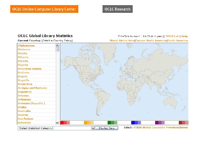Open the Help link
Screen dimensions: 205x154
184,36
